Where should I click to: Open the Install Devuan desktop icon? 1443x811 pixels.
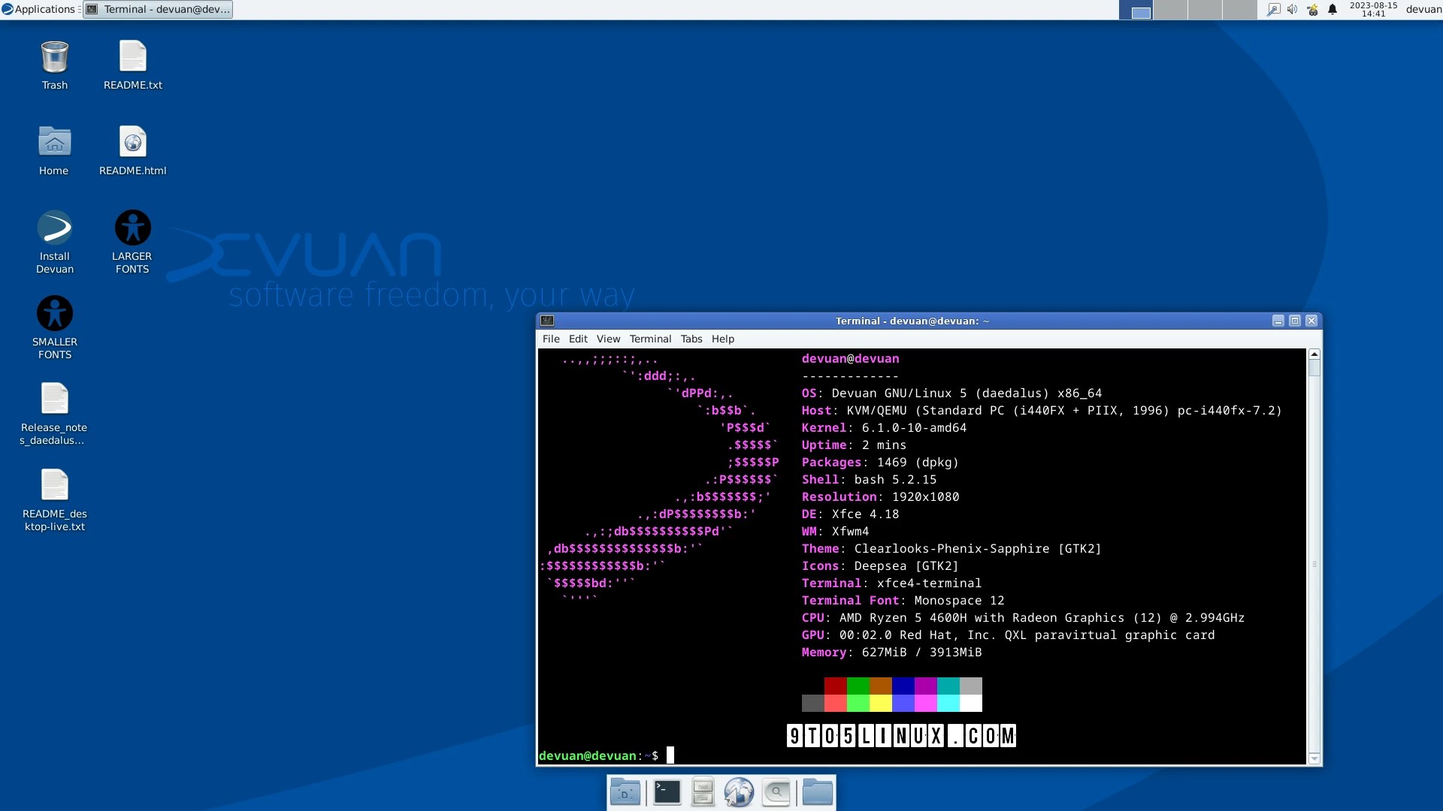click(x=54, y=228)
